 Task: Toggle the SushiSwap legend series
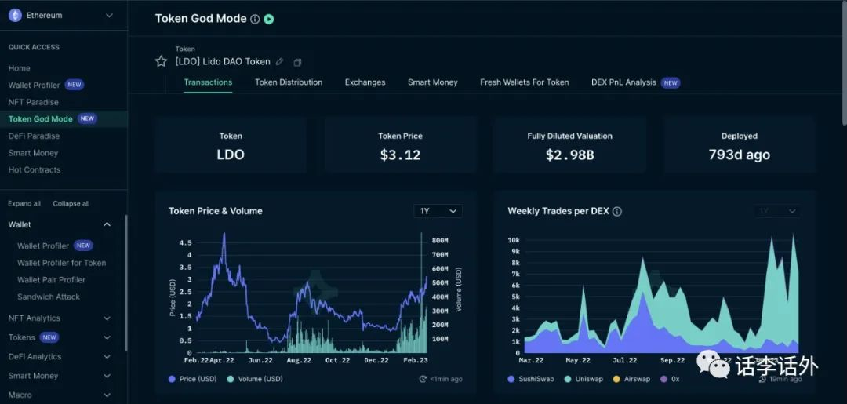[531, 379]
